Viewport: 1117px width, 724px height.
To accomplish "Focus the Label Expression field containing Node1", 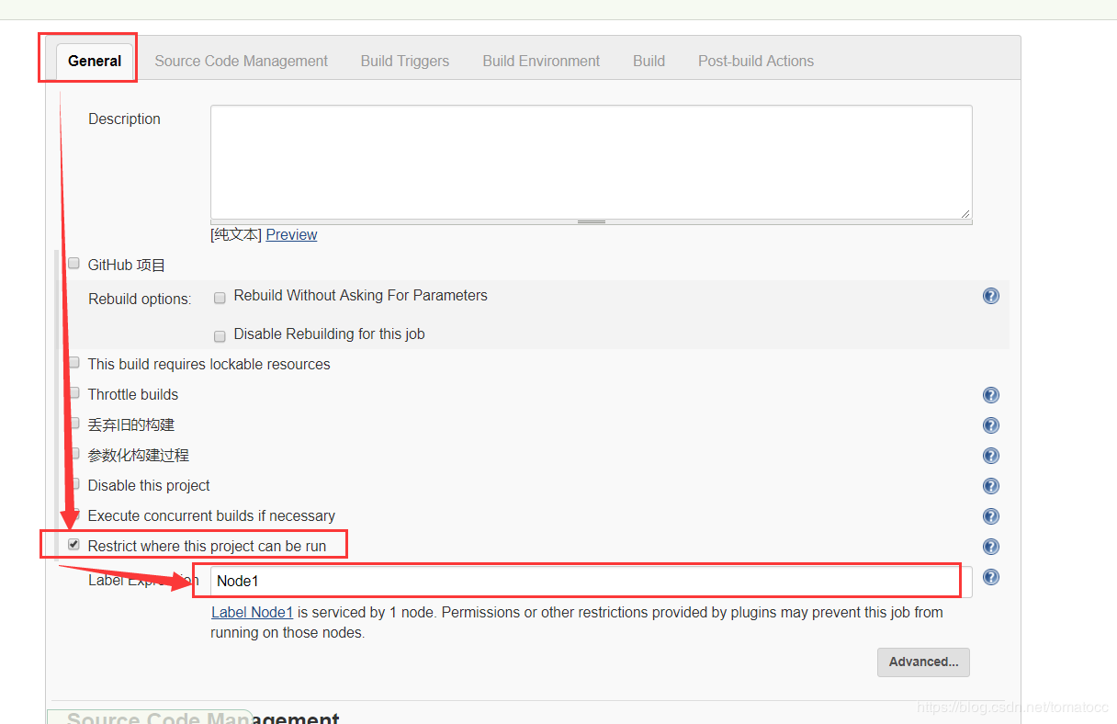I will [x=591, y=581].
